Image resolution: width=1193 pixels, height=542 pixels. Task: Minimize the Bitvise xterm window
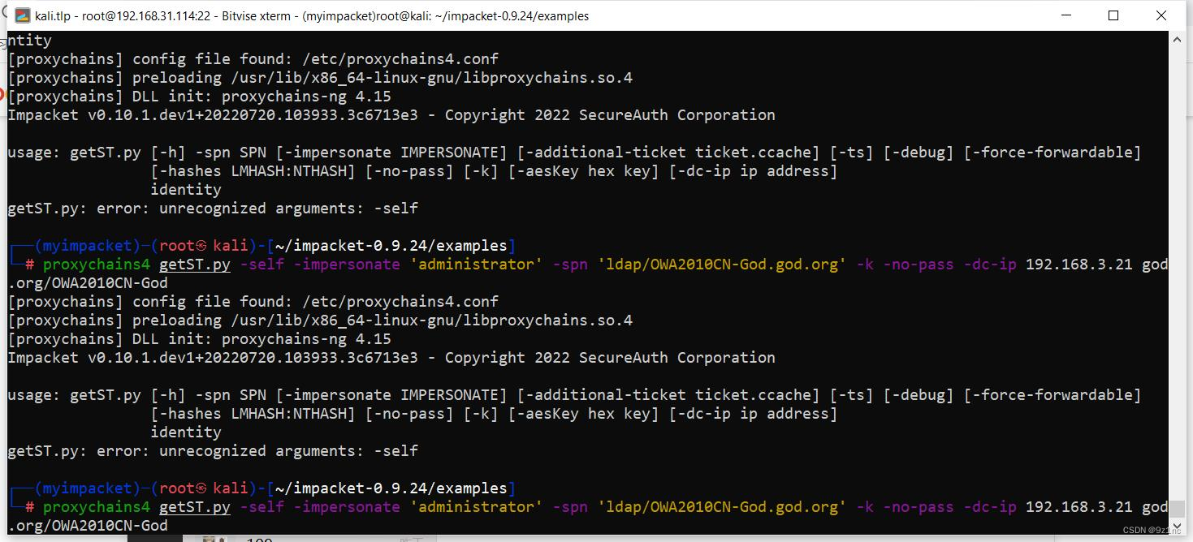[x=1066, y=15]
